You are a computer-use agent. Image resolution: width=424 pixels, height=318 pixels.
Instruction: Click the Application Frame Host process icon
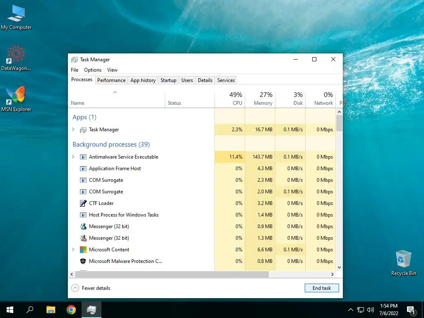83,169
